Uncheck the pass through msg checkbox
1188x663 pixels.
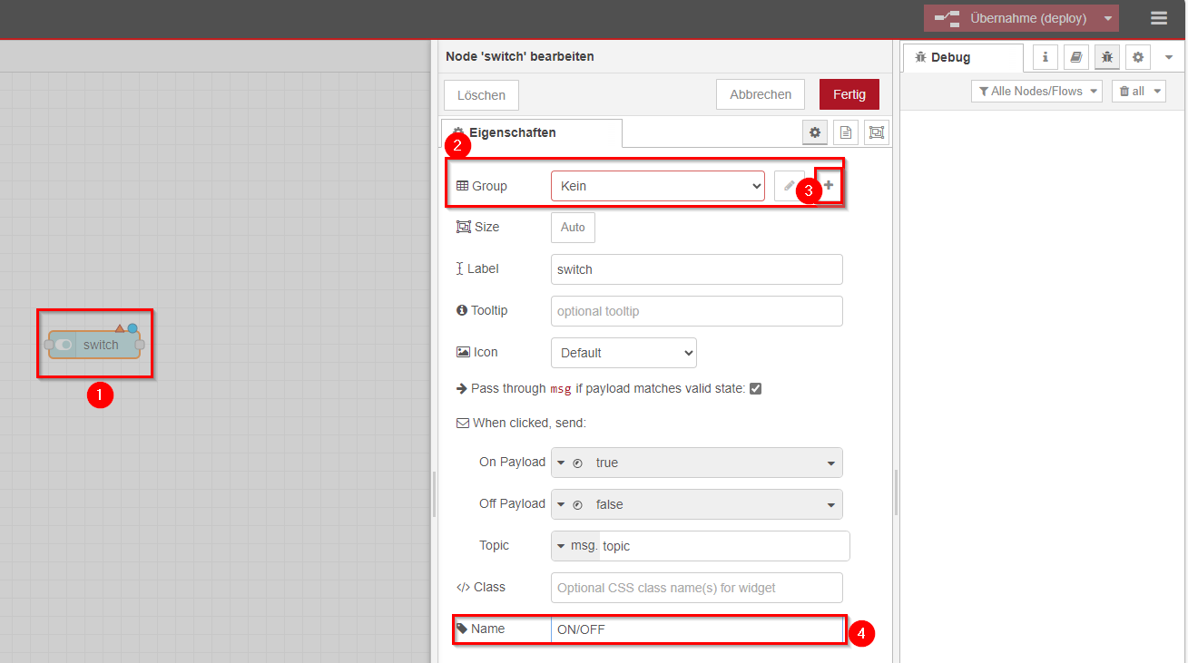756,388
